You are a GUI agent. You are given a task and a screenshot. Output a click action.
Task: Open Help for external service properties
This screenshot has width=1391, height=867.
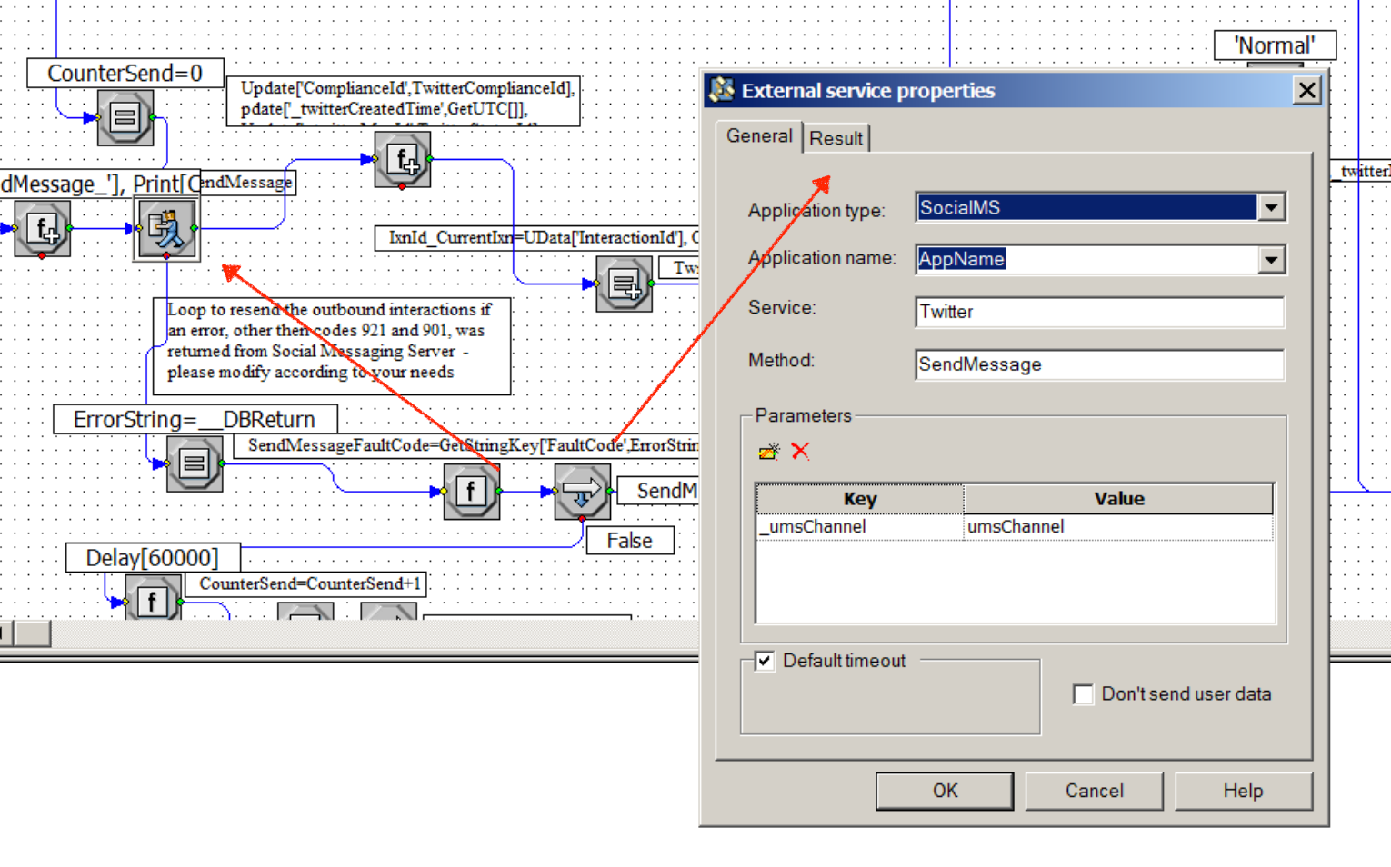point(1242,791)
